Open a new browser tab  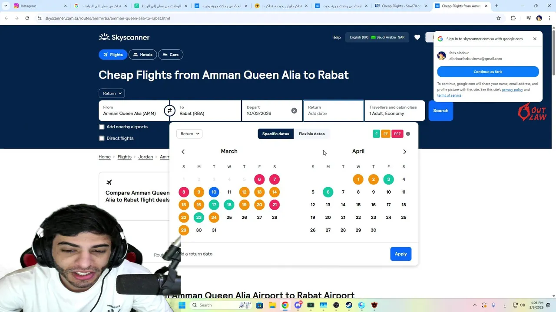point(496,6)
